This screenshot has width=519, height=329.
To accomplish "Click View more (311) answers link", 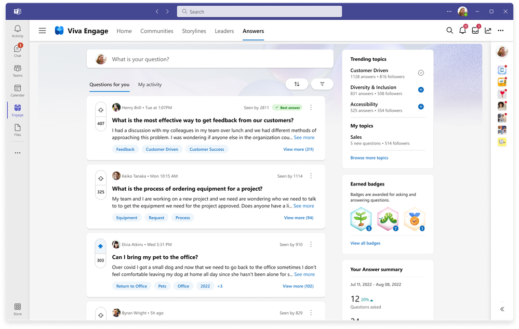I will pyautogui.click(x=299, y=149).
